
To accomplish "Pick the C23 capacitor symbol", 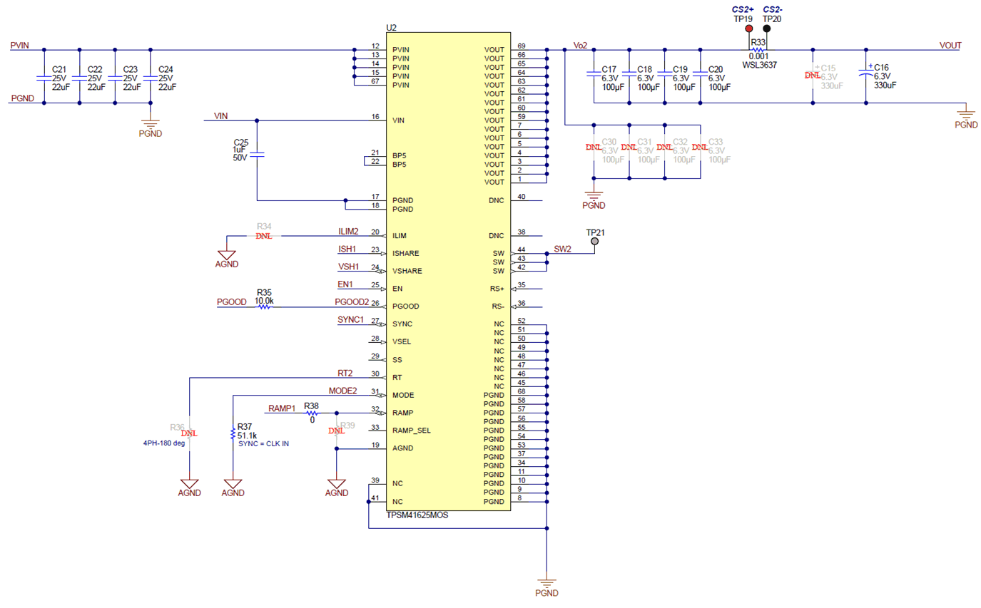I will [x=115, y=77].
